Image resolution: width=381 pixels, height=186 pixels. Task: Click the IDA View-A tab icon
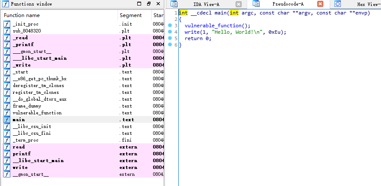pos(174,4)
